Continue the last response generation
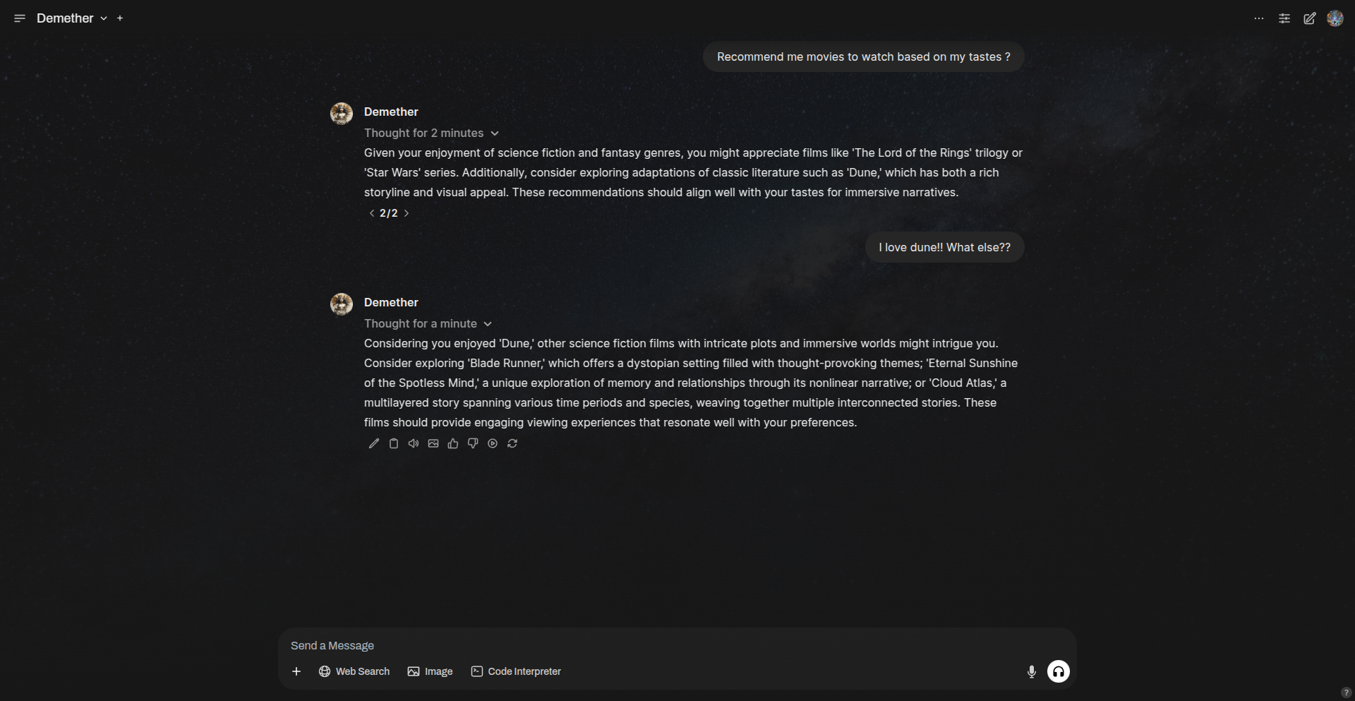The height and width of the screenshot is (701, 1355). (x=493, y=443)
